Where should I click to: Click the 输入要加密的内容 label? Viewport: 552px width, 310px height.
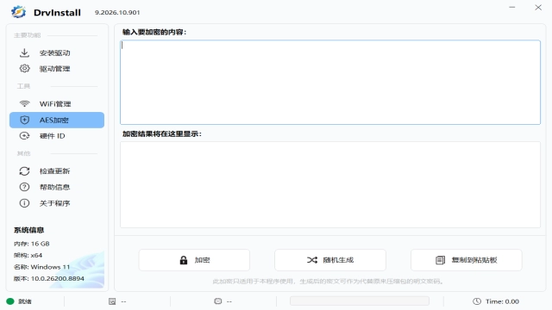tap(154, 32)
